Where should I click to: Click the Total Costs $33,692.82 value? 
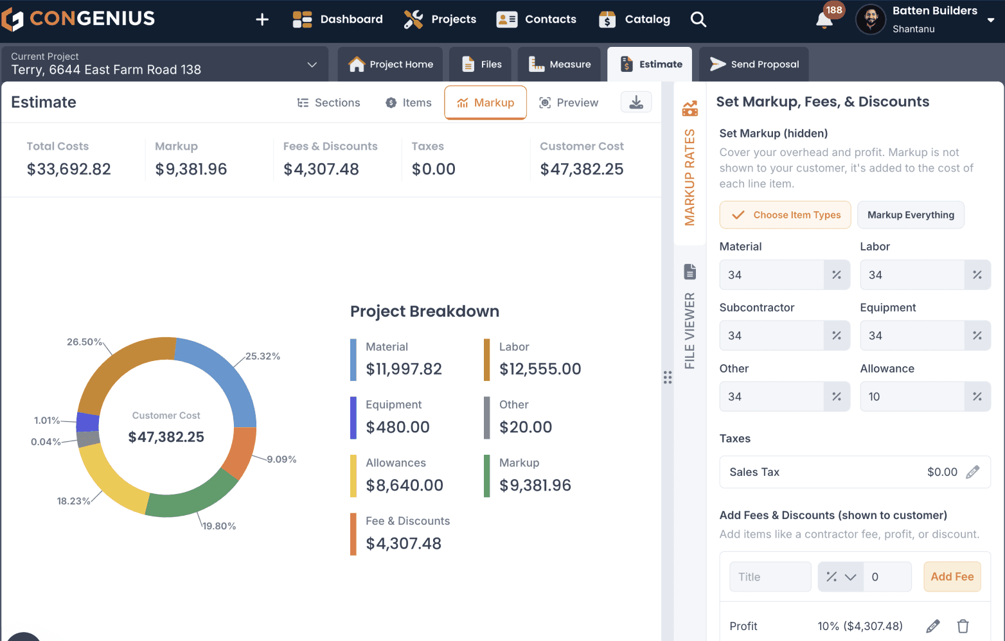tap(69, 169)
